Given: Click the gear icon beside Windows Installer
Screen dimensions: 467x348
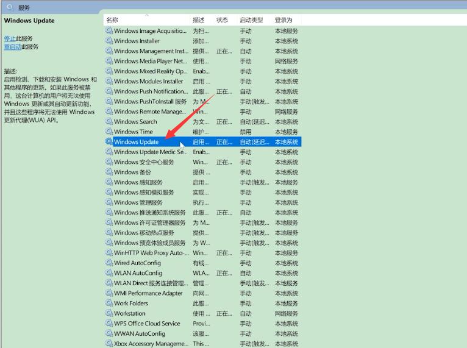Looking at the screenshot, I should pos(109,41).
